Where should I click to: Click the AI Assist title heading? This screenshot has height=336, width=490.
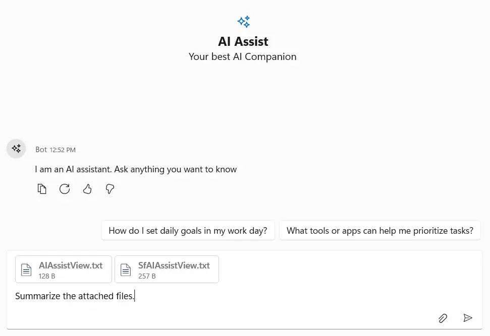tap(243, 41)
